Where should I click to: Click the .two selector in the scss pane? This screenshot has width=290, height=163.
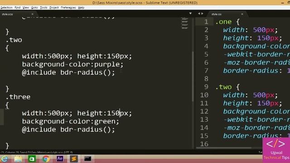point(14,40)
